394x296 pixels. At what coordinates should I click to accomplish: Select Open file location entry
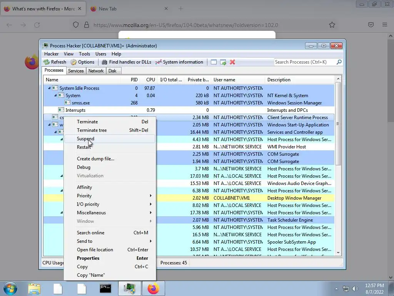tap(110, 250)
